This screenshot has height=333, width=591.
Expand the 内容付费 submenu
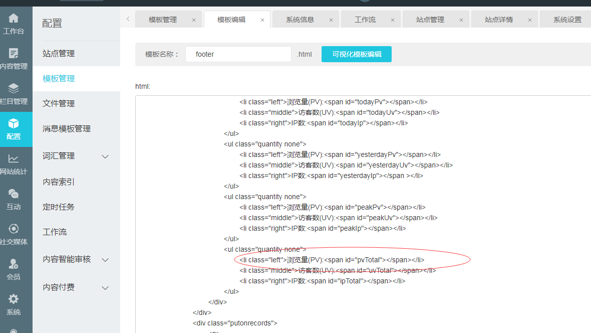[x=106, y=288]
